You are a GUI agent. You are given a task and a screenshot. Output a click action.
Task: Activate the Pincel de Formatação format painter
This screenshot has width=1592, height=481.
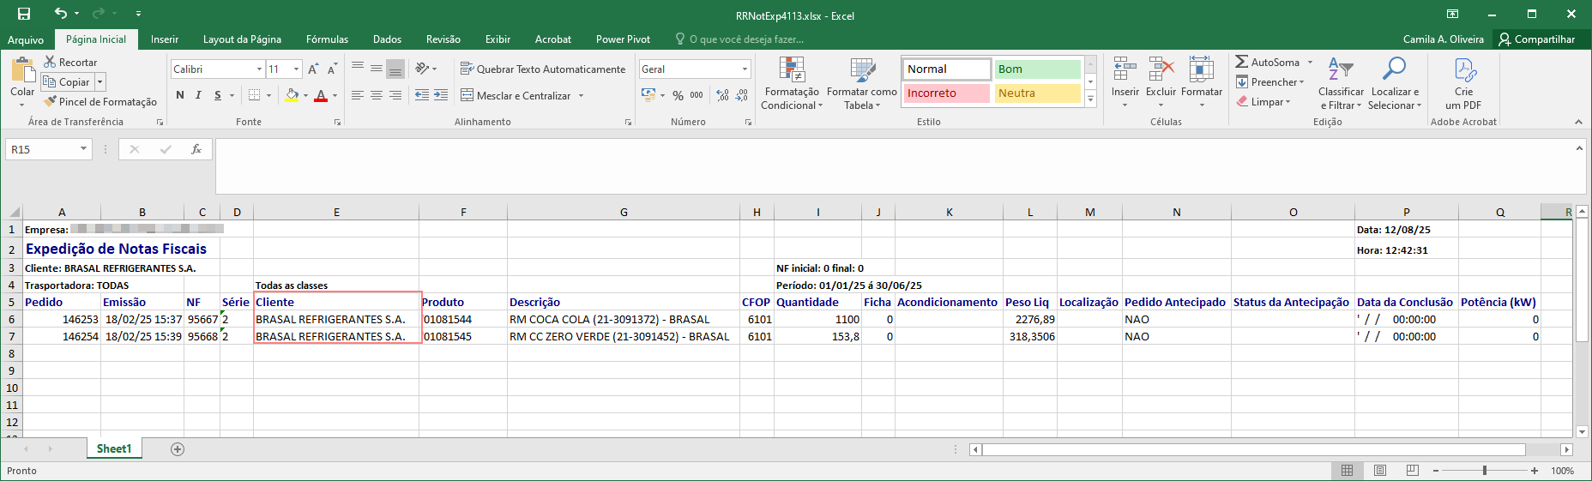[x=100, y=102]
